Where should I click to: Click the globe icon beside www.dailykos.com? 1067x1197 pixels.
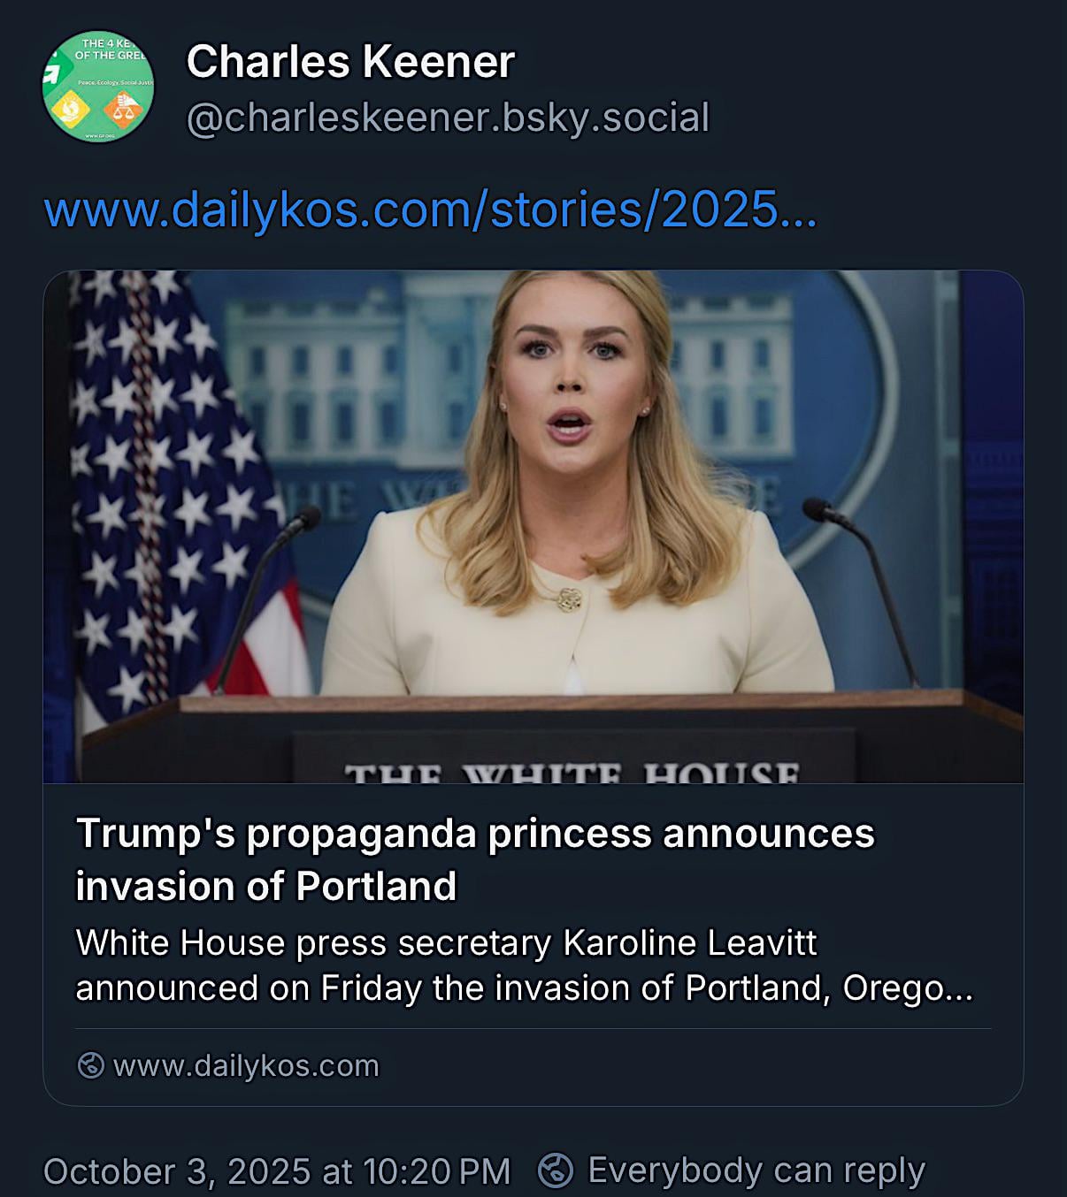[x=90, y=1065]
